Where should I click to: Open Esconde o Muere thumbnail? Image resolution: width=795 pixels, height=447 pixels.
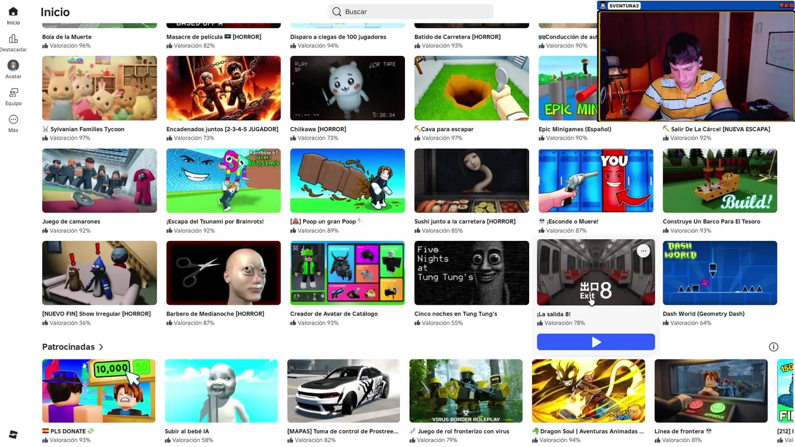pyautogui.click(x=596, y=181)
